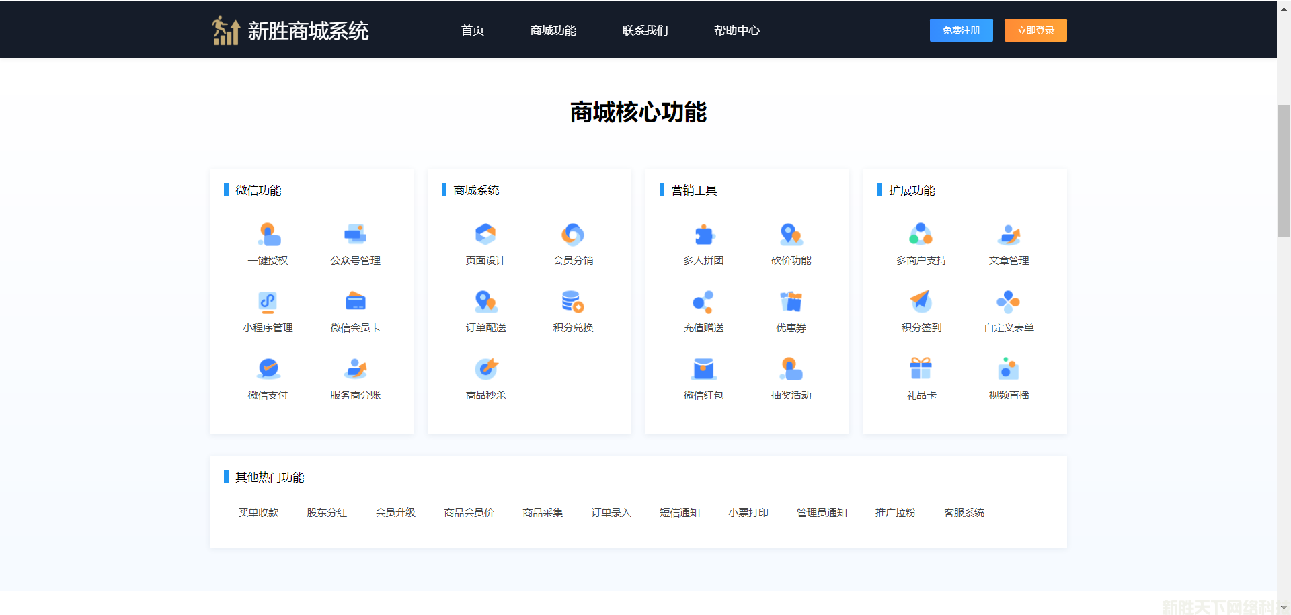Open 帮助中心 from the top menu
This screenshot has width=1291, height=615.
pyautogui.click(x=737, y=30)
